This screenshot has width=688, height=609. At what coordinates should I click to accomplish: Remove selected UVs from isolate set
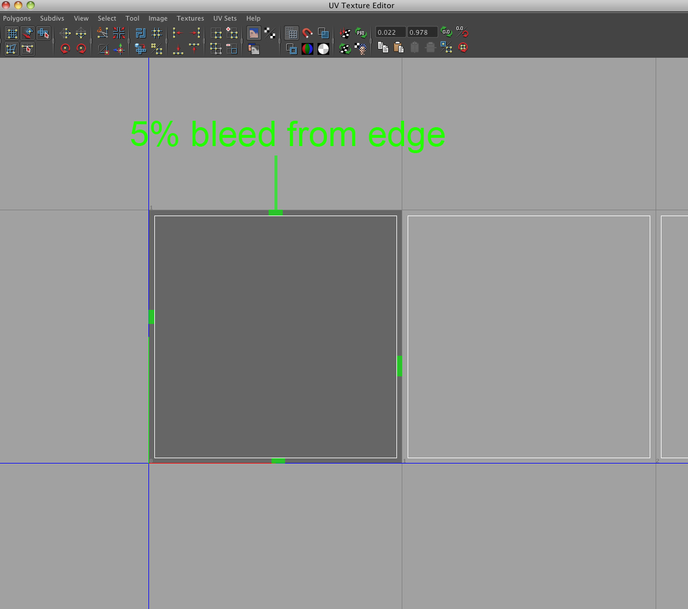231,49
